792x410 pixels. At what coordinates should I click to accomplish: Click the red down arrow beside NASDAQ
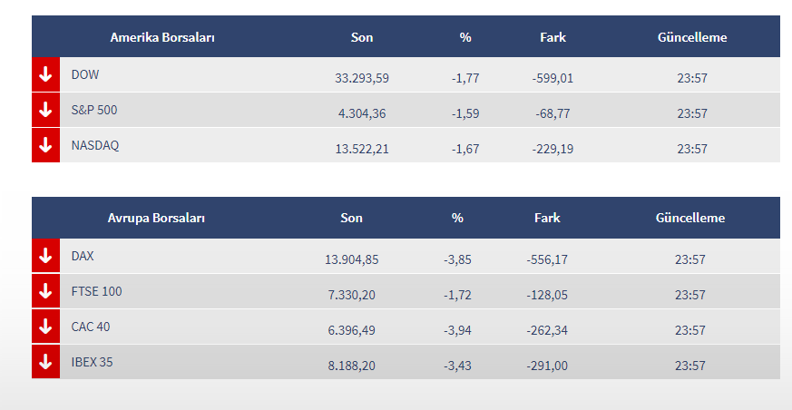click(45, 145)
